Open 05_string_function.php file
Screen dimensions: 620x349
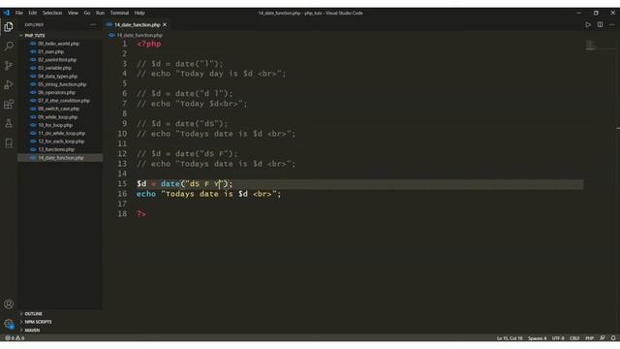[x=62, y=84]
